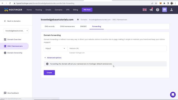Click the Domain forwarding heading
Screen dimensions: 178x100
[52, 35]
